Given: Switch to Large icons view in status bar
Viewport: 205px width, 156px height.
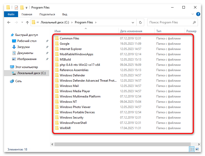Looking at the screenshot, I should click(197, 149).
